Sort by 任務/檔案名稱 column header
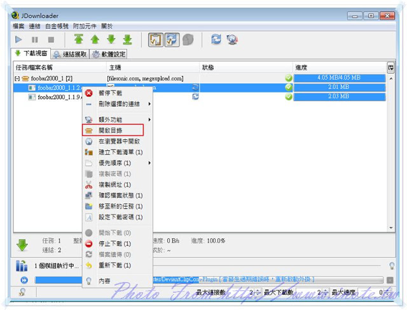Image resolution: width=407 pixels, height=310 pixels. [60, 67]
